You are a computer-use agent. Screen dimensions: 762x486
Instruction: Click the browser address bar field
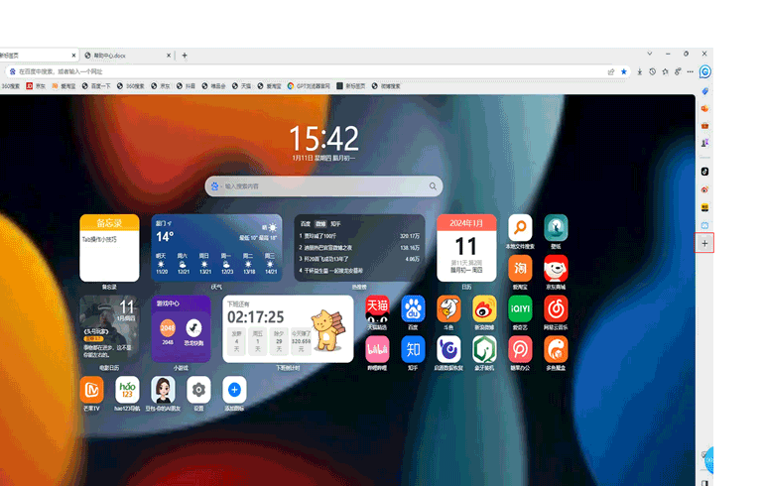click(311, 72)
